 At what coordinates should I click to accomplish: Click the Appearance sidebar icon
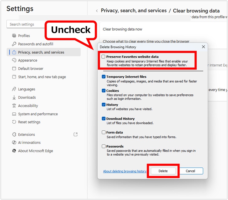pyautogui.click(x=14, y=60)
